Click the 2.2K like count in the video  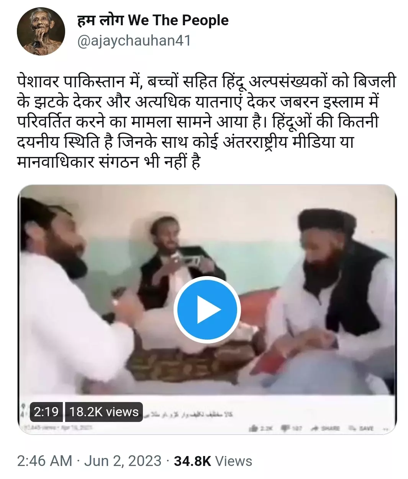[266, 428]
